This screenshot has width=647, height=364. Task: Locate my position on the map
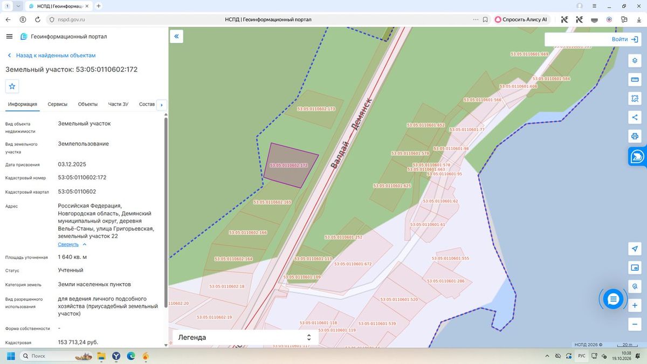pos(635,249)
